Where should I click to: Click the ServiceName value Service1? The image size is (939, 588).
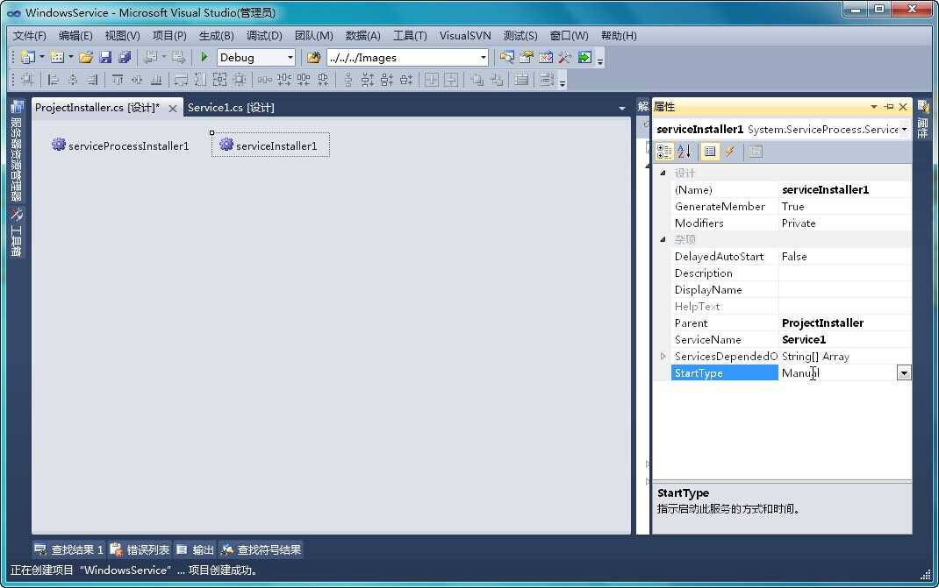pos(804,340)
